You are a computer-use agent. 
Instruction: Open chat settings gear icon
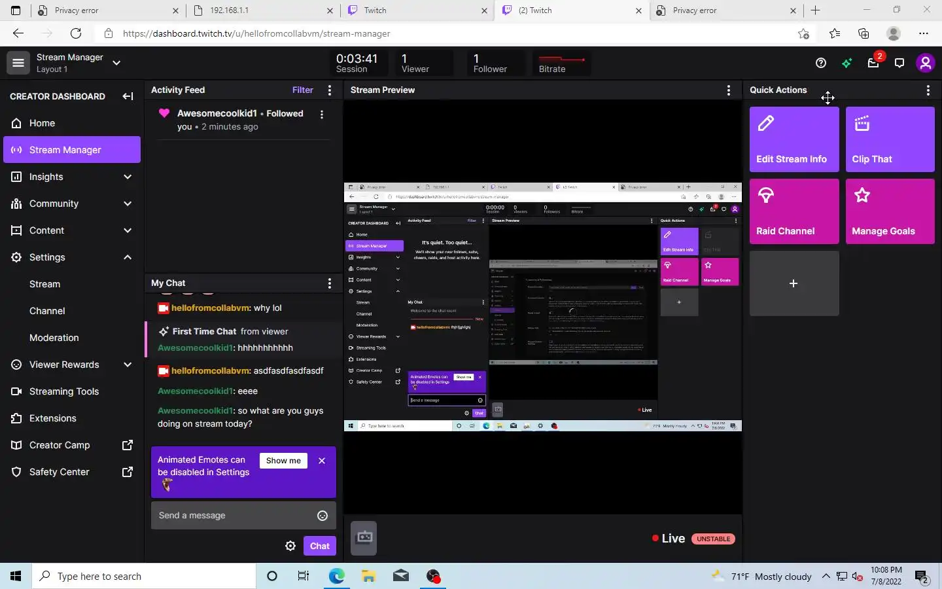pyautogui.click(x=290, y=546)
